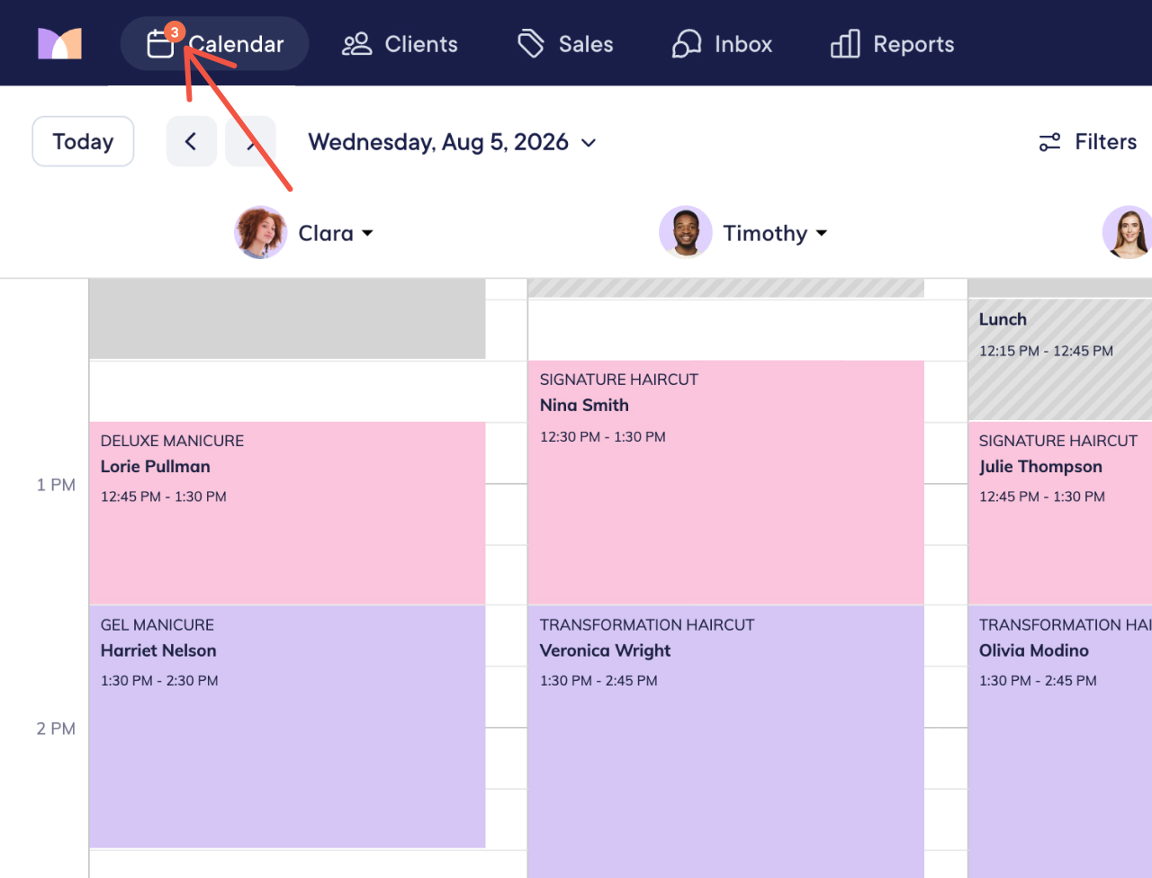Screen dimensions: 1152x878
Task: Click the app logo in the top bar
Action: tap(59, 43)
